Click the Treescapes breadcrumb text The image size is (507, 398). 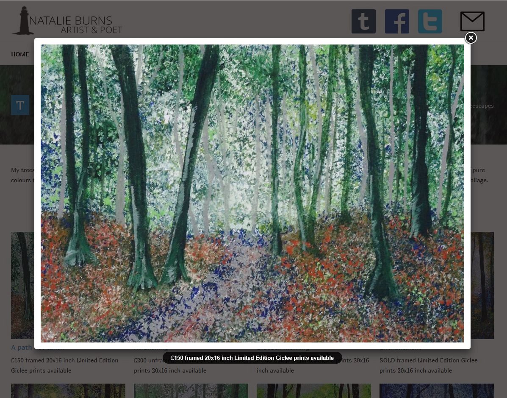[x=482, y=106]
